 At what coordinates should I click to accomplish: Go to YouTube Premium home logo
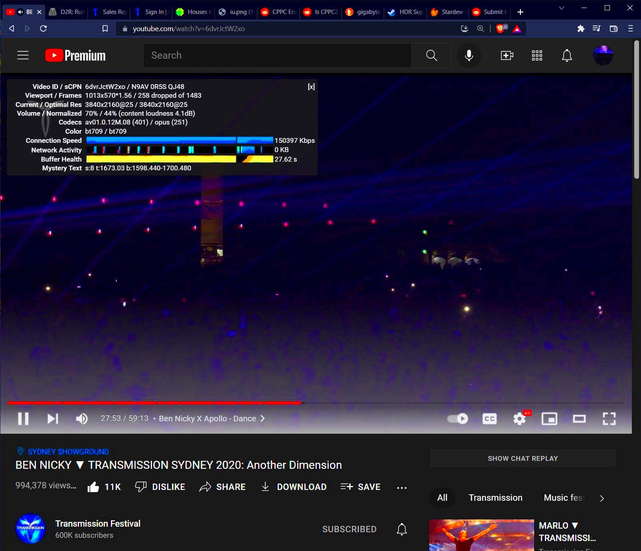(75, 55)
